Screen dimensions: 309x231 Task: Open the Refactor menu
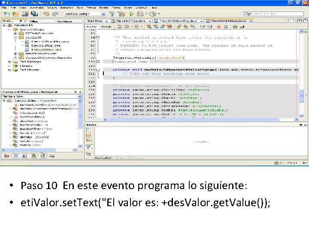click(x=67, y=8)
